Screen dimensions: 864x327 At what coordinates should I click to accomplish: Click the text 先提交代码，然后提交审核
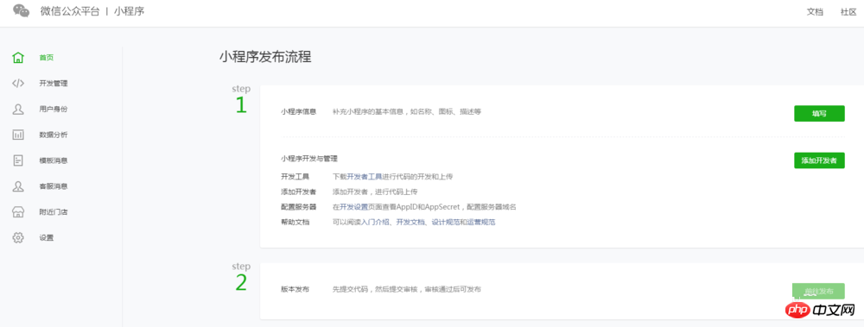(376, 289)
